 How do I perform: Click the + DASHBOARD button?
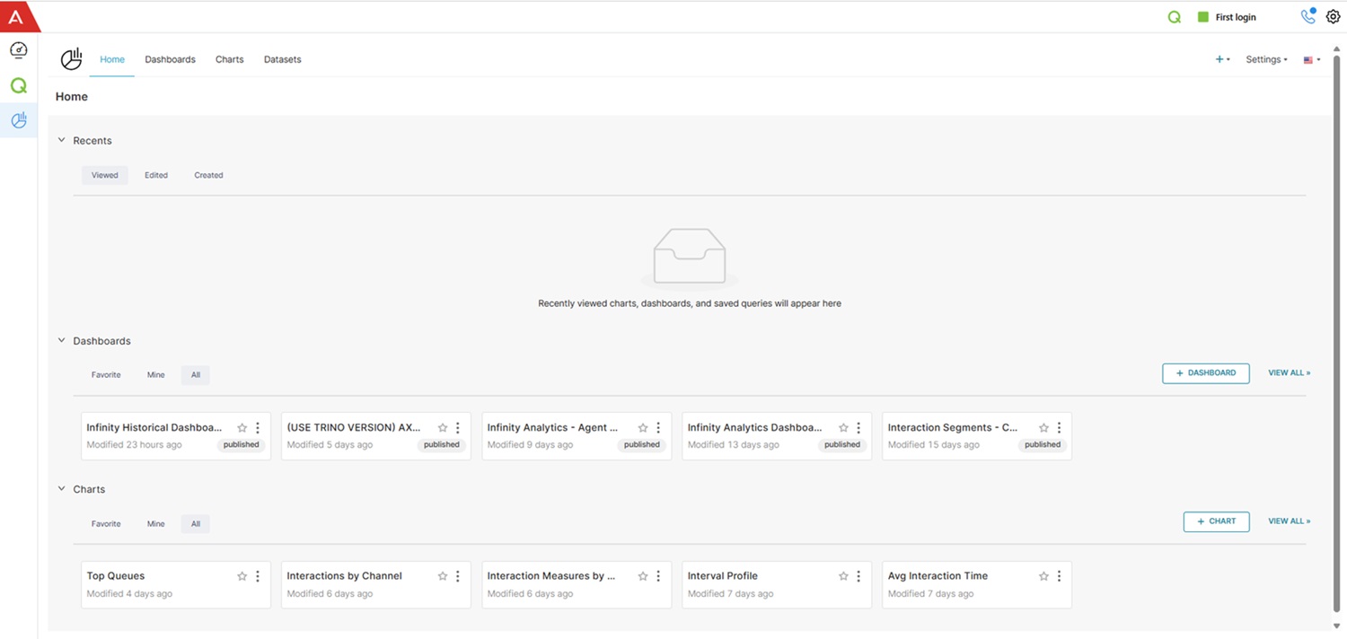(1205, 372)
